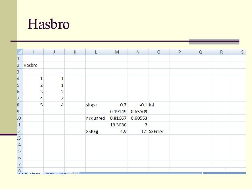Screen dimensions: 252x189
Task: Click cell N11 with value 3
Action: tap(138, 125)
